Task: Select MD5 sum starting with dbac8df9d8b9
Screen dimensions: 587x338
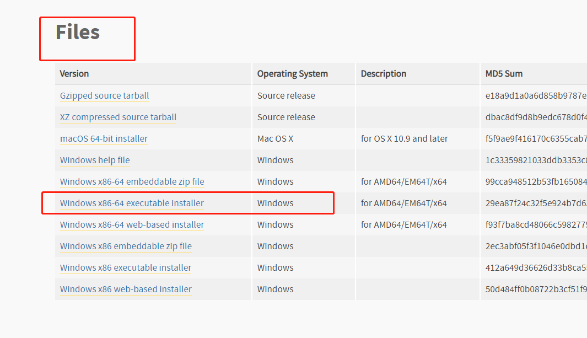Action: (x=536, y=117)
